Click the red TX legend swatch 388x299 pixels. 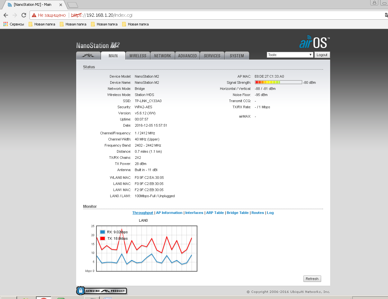coord(103,238)
